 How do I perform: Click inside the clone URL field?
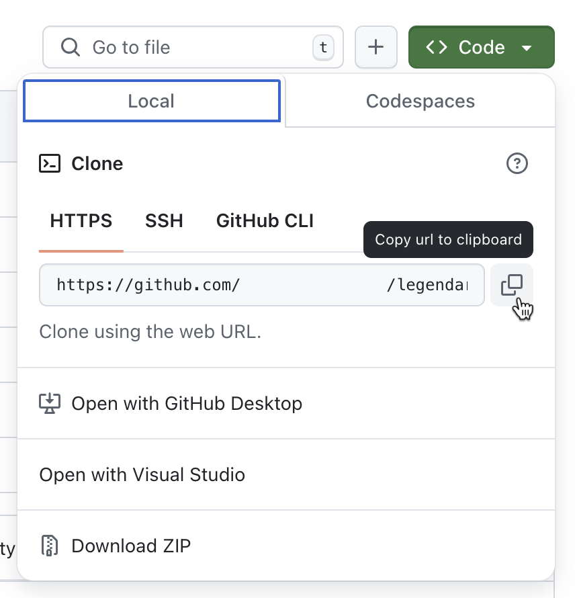262,285
